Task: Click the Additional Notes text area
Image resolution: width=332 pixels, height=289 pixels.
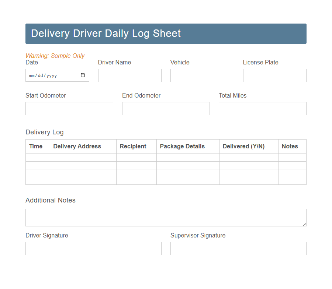Action: [x=166, y=217]
